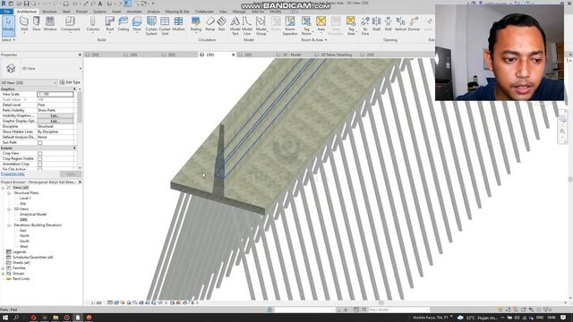Image resolution: width=573 pixels, height=322 pixels.
Task: Switch to the Massing & Site tab
Action: click(177, 12)
